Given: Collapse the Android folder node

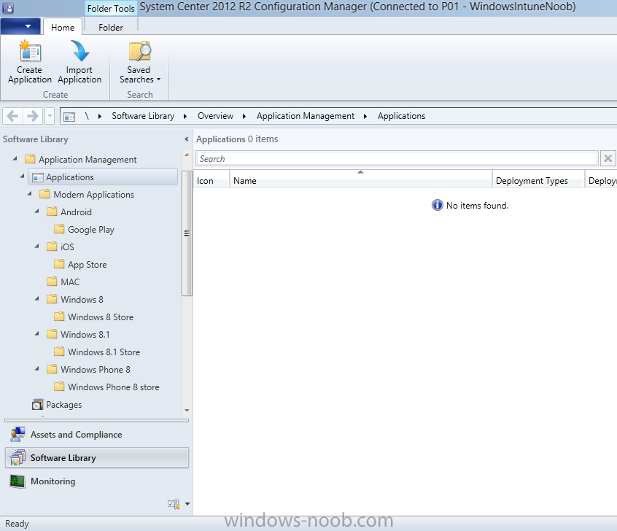Looking at the screenshot, I should click(37, 211).
